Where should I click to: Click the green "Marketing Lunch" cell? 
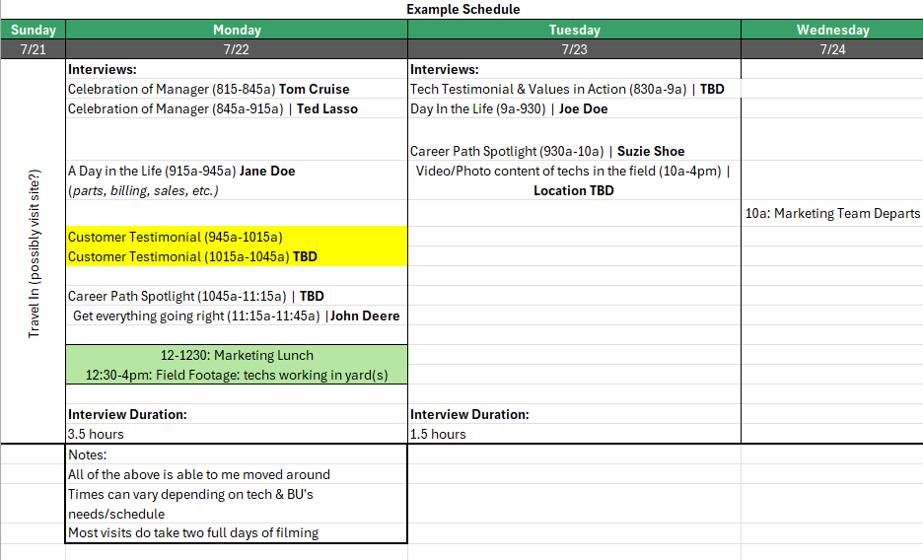237,355
